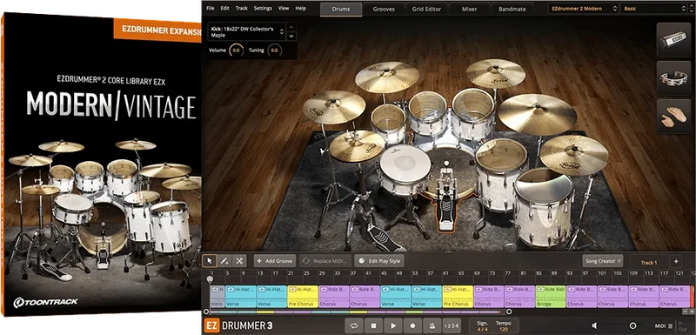Select next kick with down arrow
696x335 pixels.
pyautogui.click(x=291, y=37)
